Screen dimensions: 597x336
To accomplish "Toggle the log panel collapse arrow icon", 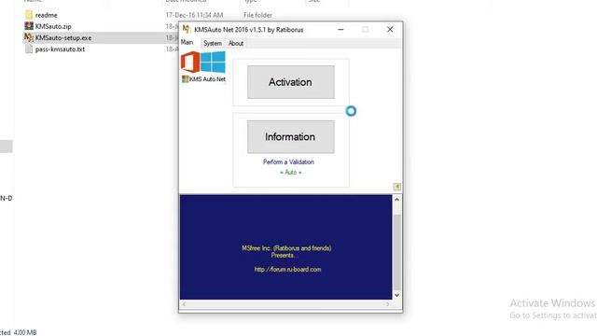I will pos(396,187).
